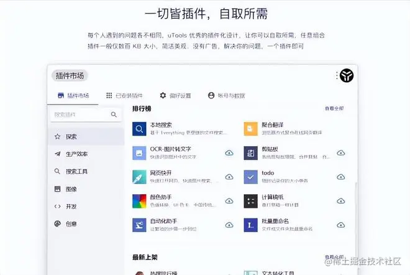Viewport: 410px width, 275px height.
Task: Open the 聚合翻译 plugin title
Action: click(273, 125)
